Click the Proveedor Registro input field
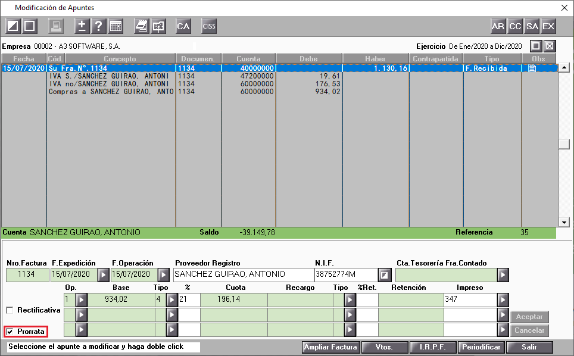 coord(243,274)
